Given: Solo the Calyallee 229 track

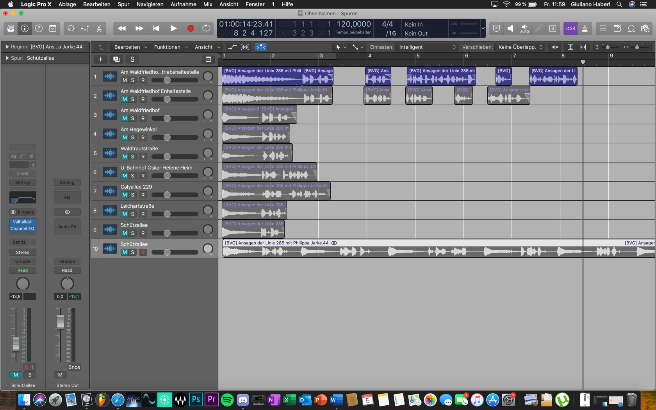Looking at the screenshot, I should (x=133, y=195).
